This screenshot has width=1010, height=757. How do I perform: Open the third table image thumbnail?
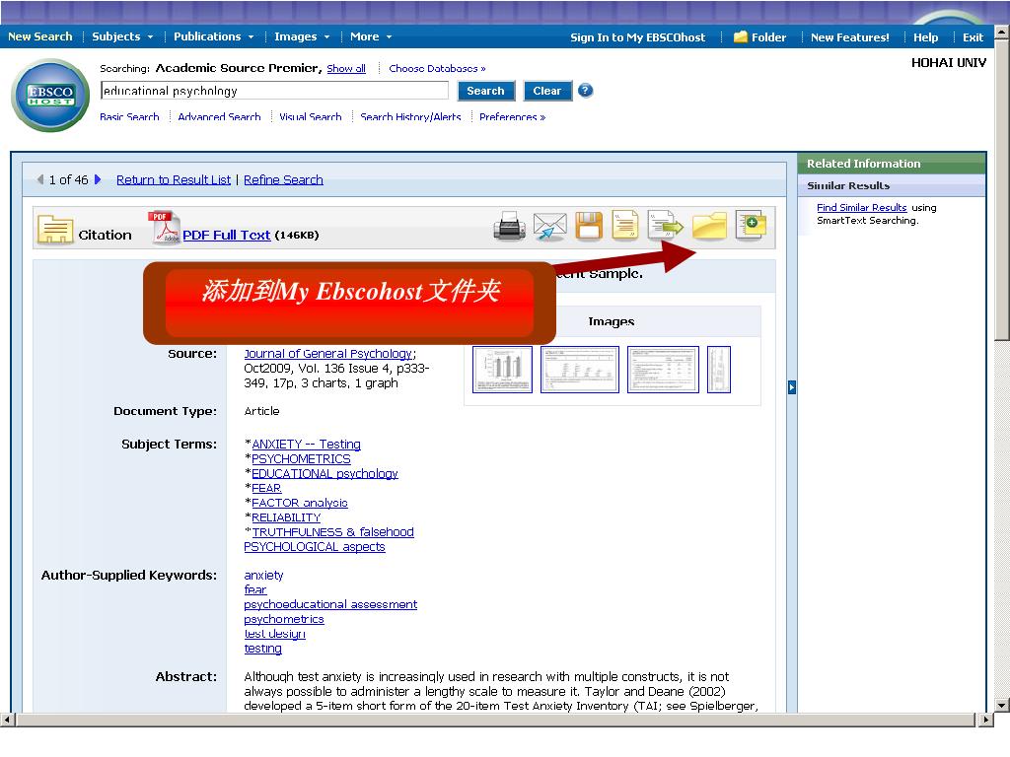(663, 370)
